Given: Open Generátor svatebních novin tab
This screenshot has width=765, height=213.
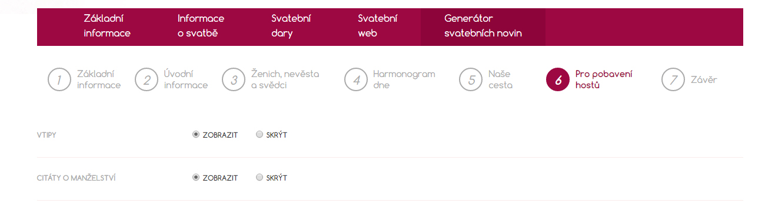Looking at the screenshot, I should [x=483, y=26].
